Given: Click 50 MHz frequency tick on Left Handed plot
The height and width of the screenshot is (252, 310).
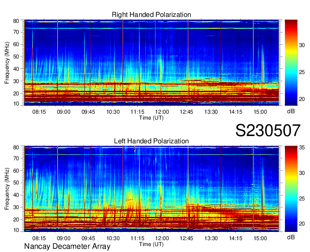Looking at the screenshot, I should [x=16, y=183].
